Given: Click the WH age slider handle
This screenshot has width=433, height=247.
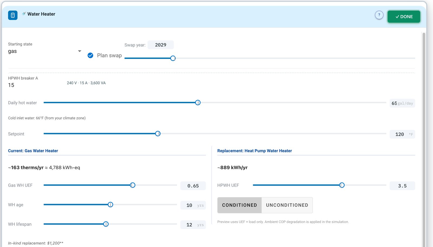Looking at the screenshot, I should (x=110, y=205).
